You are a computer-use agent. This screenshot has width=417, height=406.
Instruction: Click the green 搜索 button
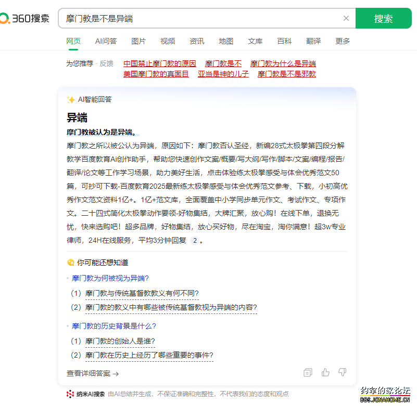383,18
